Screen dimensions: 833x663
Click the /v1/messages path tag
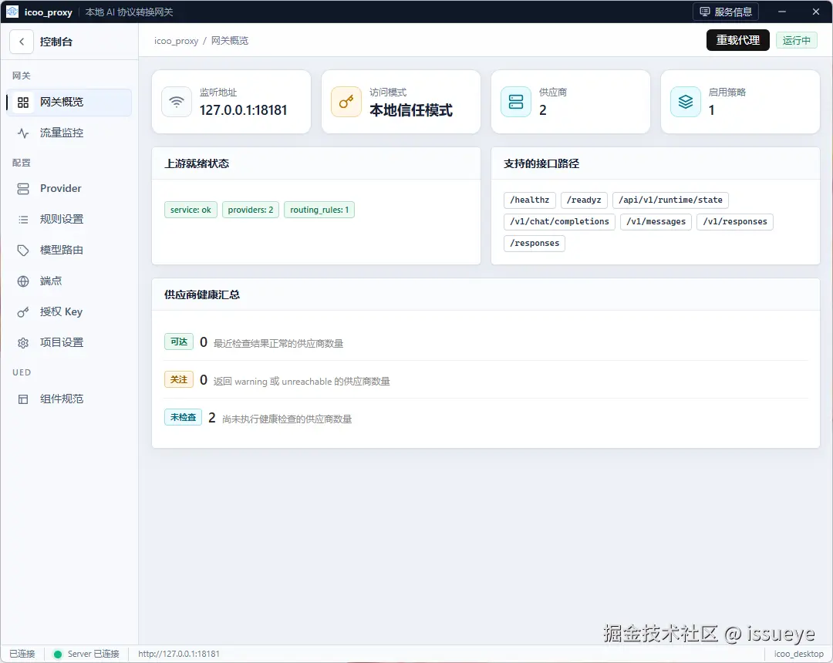(656, 222)
